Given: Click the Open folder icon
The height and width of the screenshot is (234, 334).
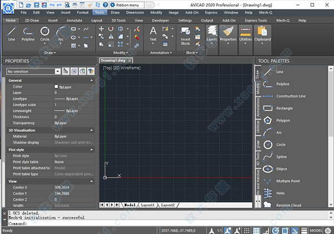Looking at the screenshot, I should pyautogui.click(x=29, y=4).
